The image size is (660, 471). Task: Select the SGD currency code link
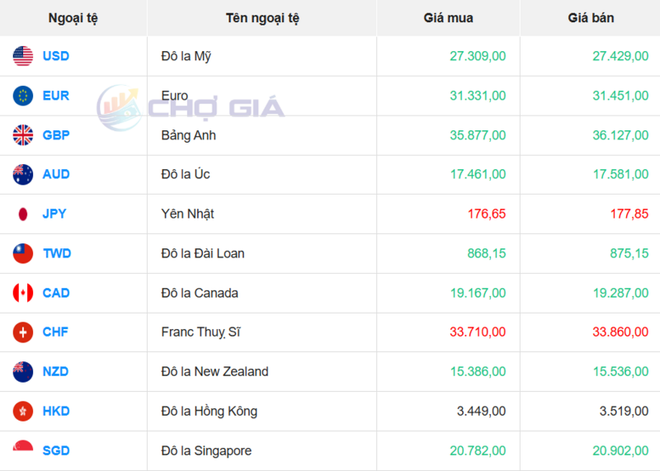pos(56,450)
